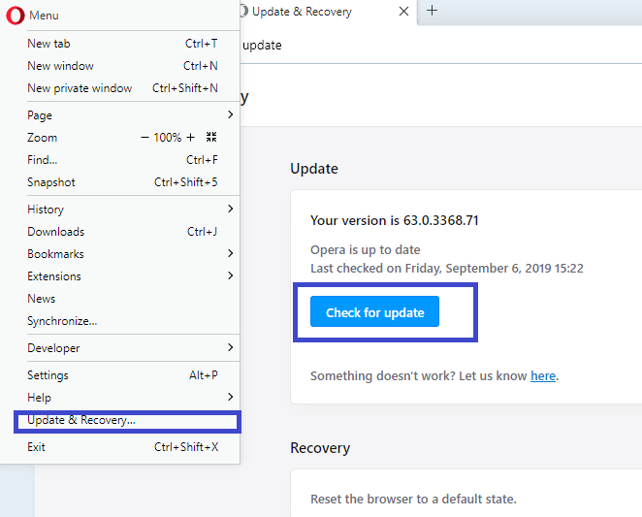Viewport: 642px width, 517px height.
Task: Close the Update & Recovery tab
Action: coord(403,11)
